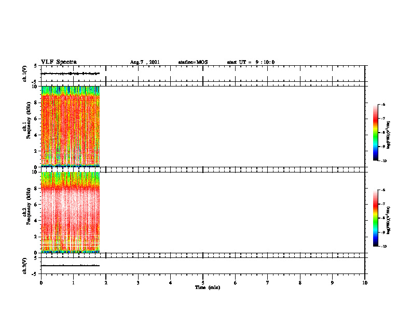This screenshot has height=317, width=411.
Task: Click the ch.2 spectrogram data region
Action: pos(70,212)
